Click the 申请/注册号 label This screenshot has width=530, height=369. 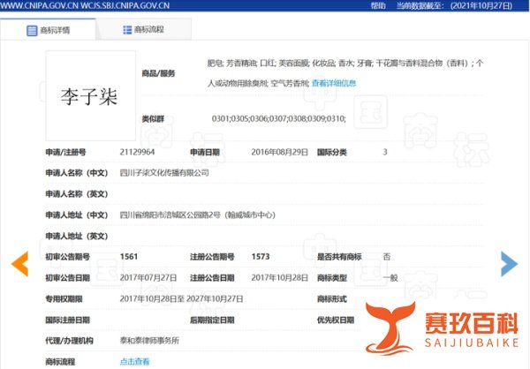coord(65,152)
